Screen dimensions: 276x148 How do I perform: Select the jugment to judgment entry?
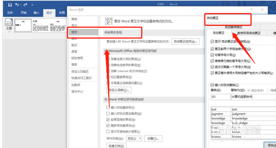click(243, 114)
